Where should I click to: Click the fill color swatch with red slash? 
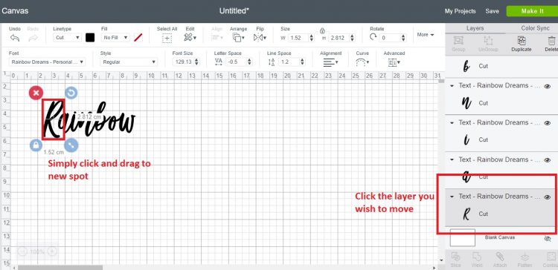(138, 37)
